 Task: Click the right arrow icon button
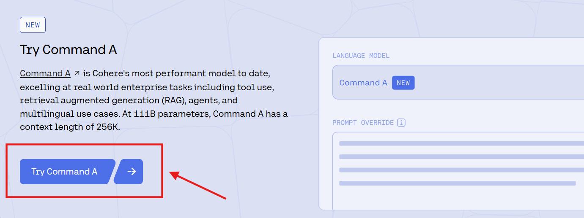coord(131,172)
